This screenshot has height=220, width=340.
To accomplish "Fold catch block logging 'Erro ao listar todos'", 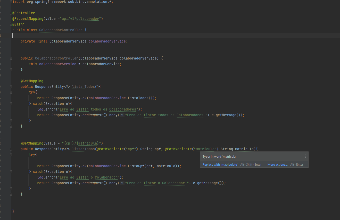I will (x=11, y=104).
